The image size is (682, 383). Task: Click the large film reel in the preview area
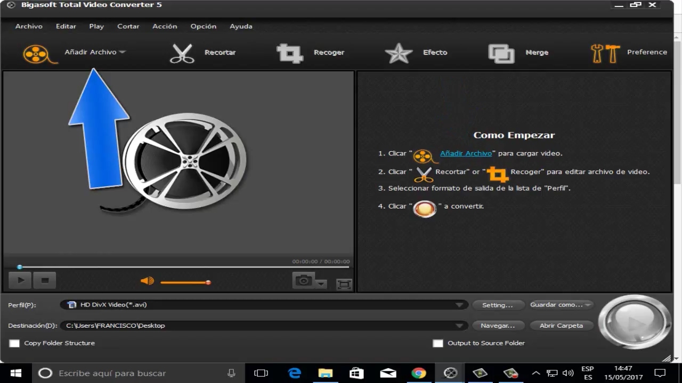(x=184, y=161)
